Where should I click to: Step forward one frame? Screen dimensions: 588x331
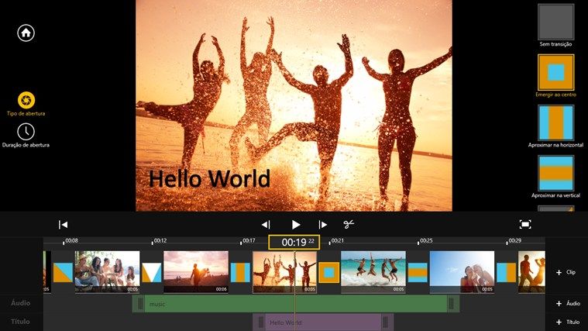pyautogui.click(x=323, y=225)
